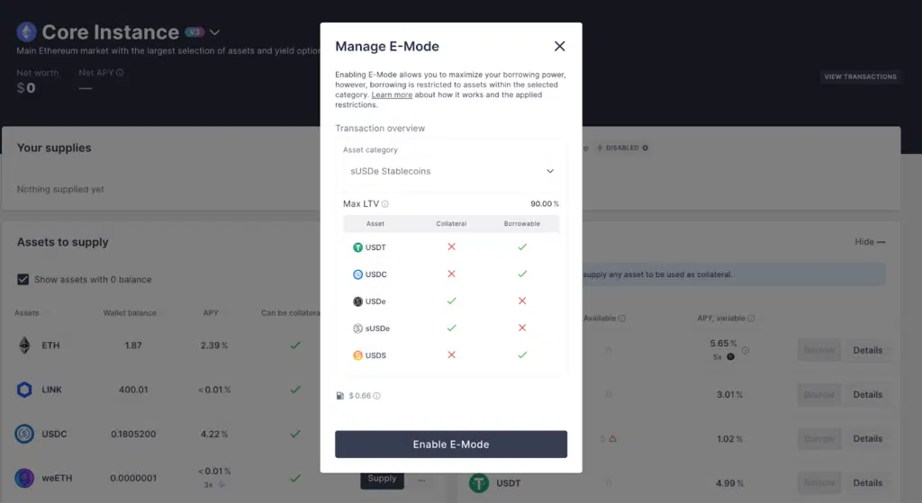Screen dimensions: 922x503
Task: Click the sUSDe token icon in modal
Action: [357, 328]
